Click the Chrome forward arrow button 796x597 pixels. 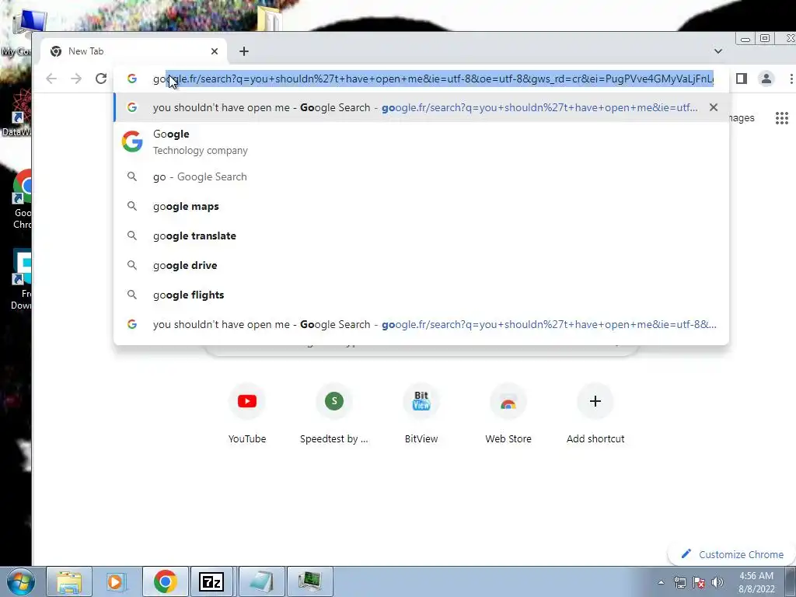point(76,79)
